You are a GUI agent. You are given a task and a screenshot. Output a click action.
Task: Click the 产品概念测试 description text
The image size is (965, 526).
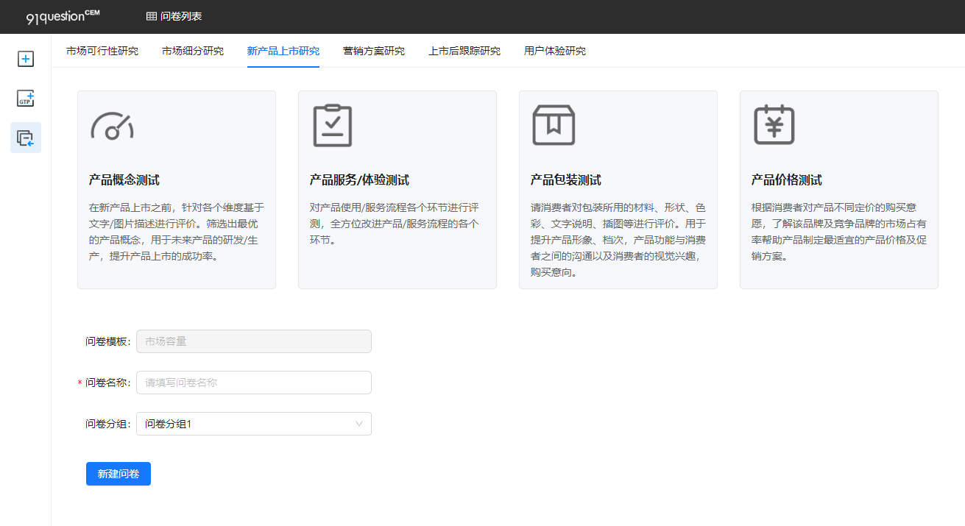[177, 232]
